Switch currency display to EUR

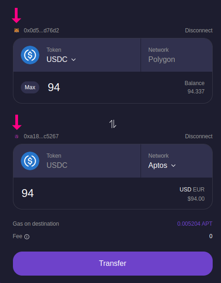tap(199, 190)
